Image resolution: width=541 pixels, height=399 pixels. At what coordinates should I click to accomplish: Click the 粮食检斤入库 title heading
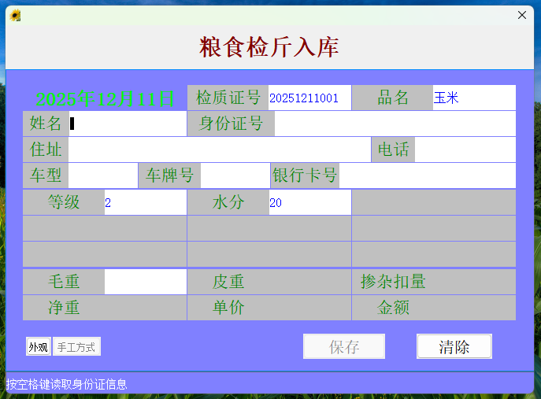point(269,47)
